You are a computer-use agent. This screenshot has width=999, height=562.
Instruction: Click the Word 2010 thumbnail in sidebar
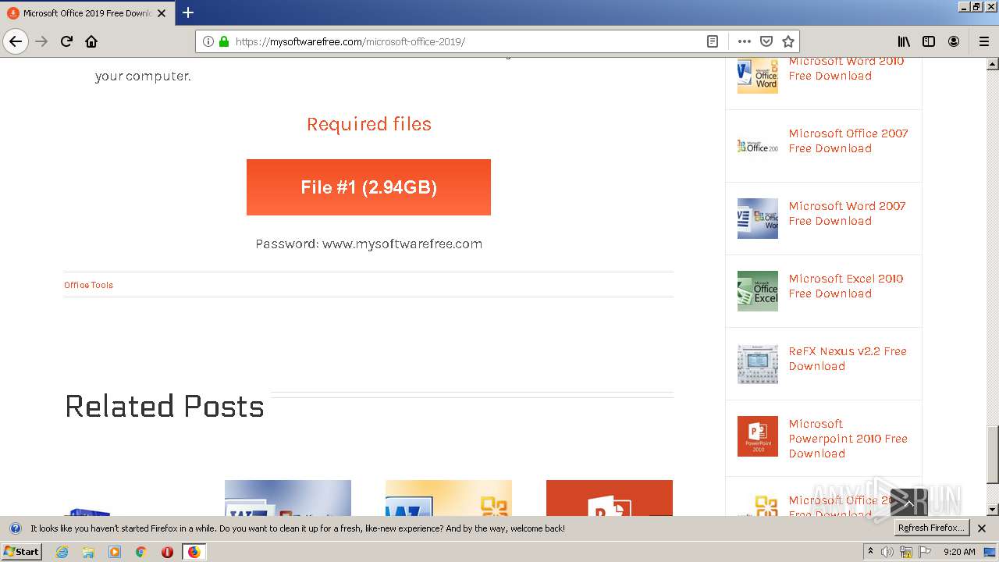[758, 75]
